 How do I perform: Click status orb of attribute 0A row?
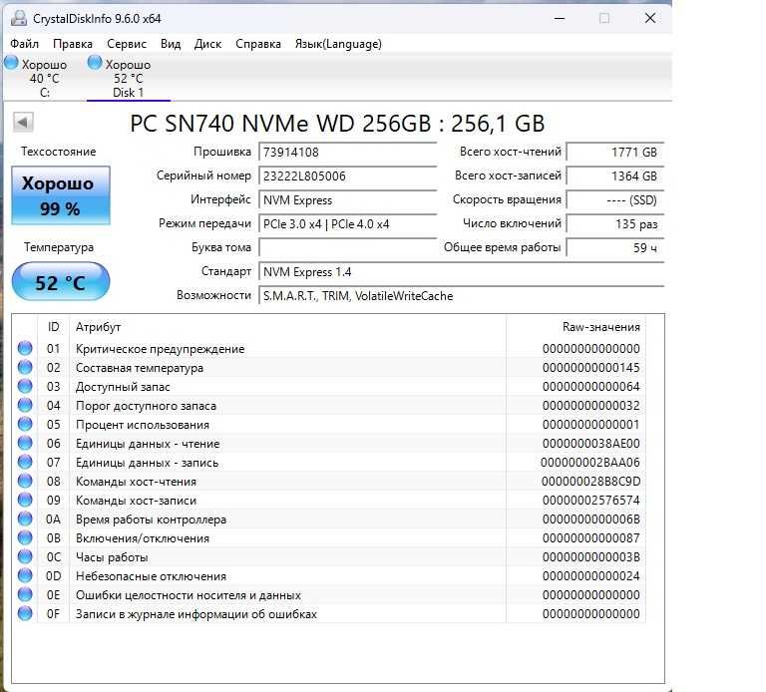[x=25, y=519]
